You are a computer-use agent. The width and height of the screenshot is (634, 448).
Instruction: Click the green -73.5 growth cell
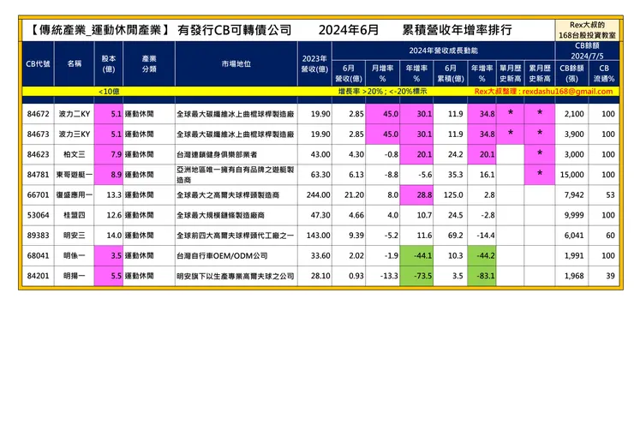(416, 276)
